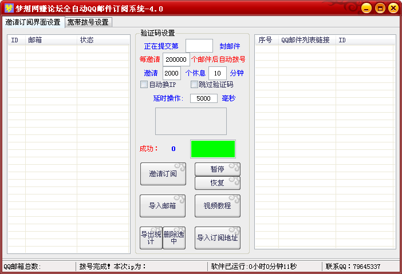Screen dimensions: 402x274
Task: Switch to the 邀请订阅界面设置 tab
Action: pos(33,22)
